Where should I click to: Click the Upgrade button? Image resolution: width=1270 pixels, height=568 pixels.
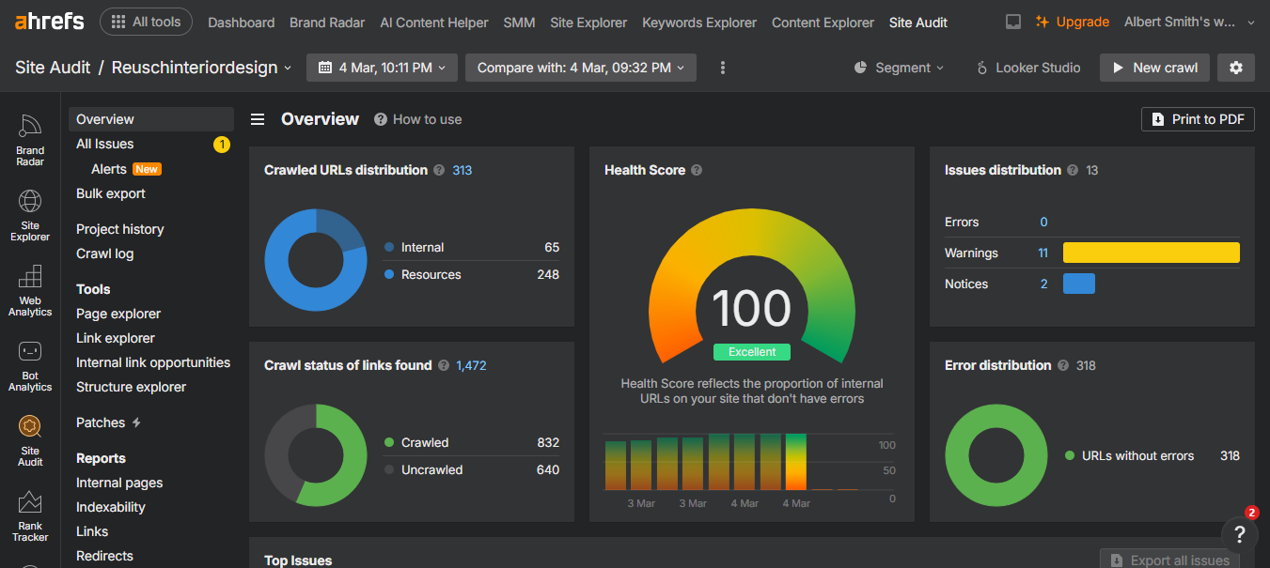(1073, 22)
